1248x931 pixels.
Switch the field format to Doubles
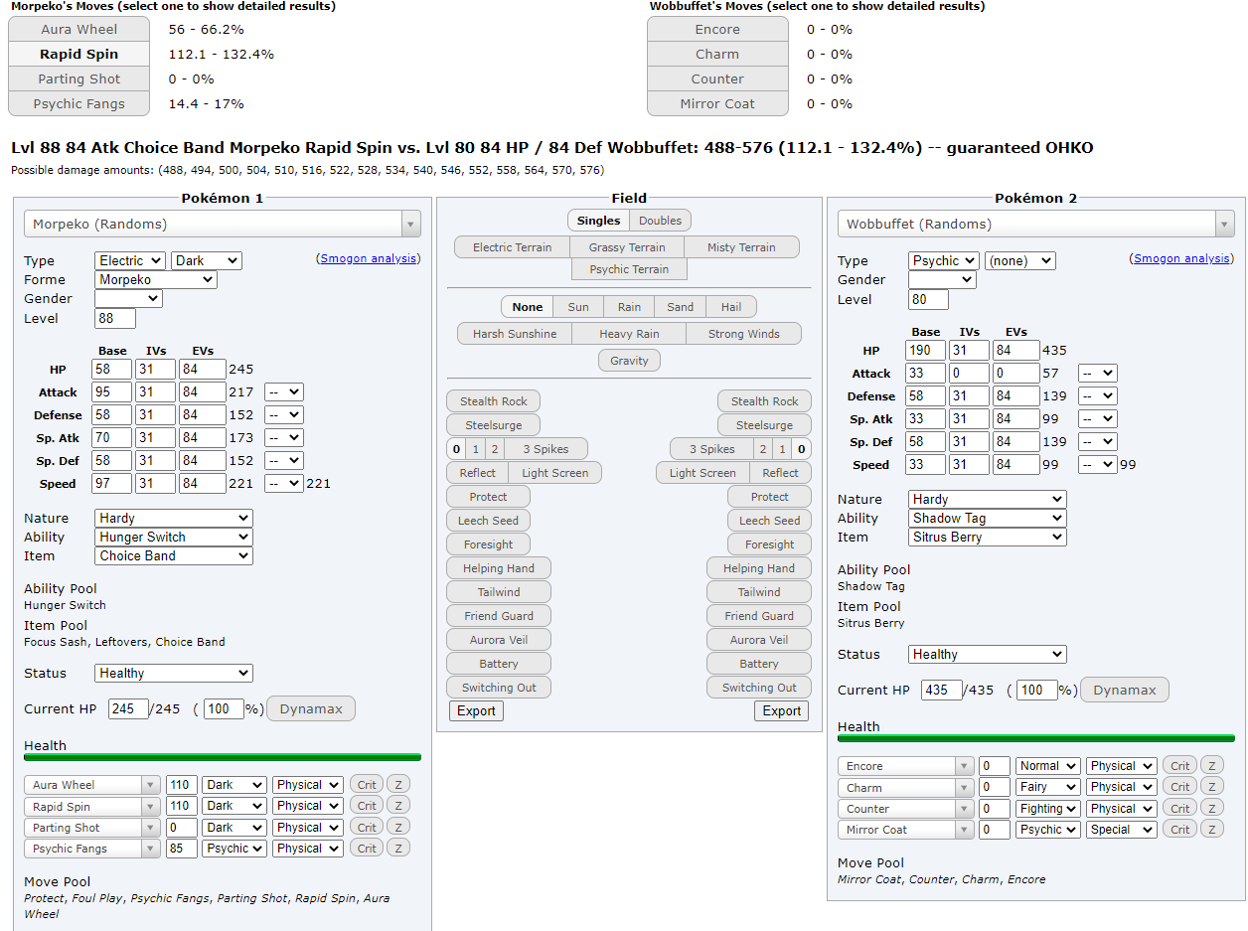click(x=660, y=221)
